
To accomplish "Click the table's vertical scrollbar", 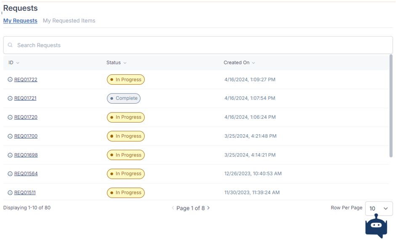I will [391, 106].
